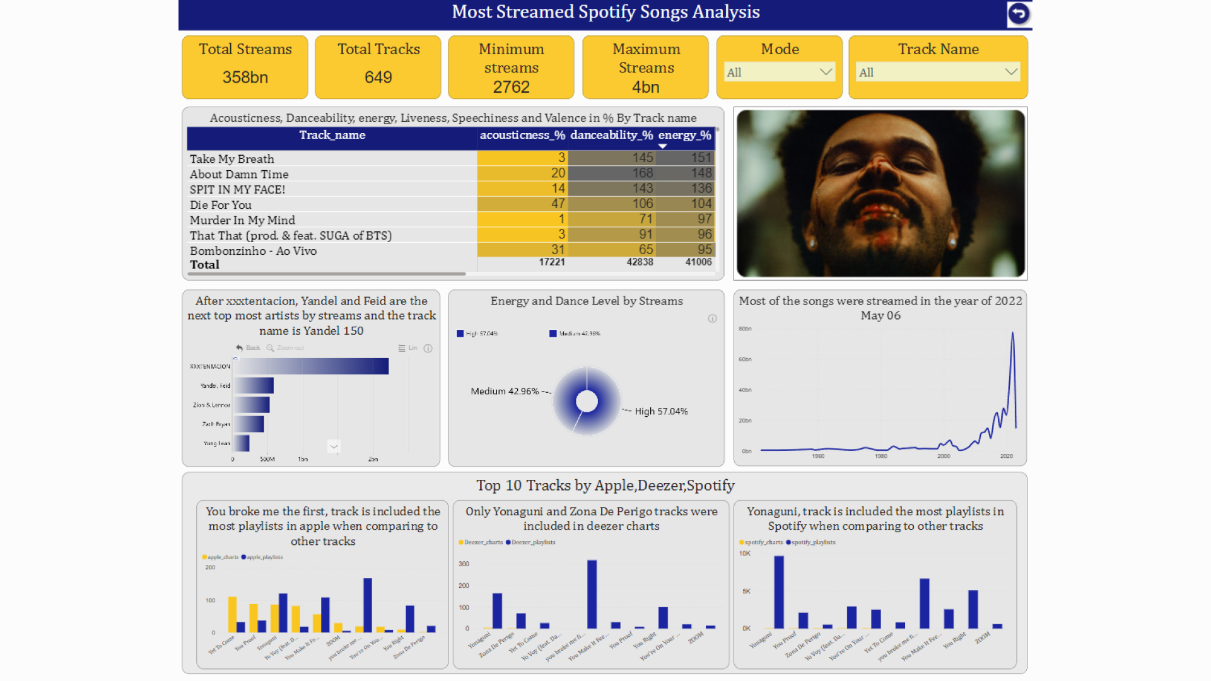Select the About Damn Time row
The image size is (1211, 681).
[451, 173]
